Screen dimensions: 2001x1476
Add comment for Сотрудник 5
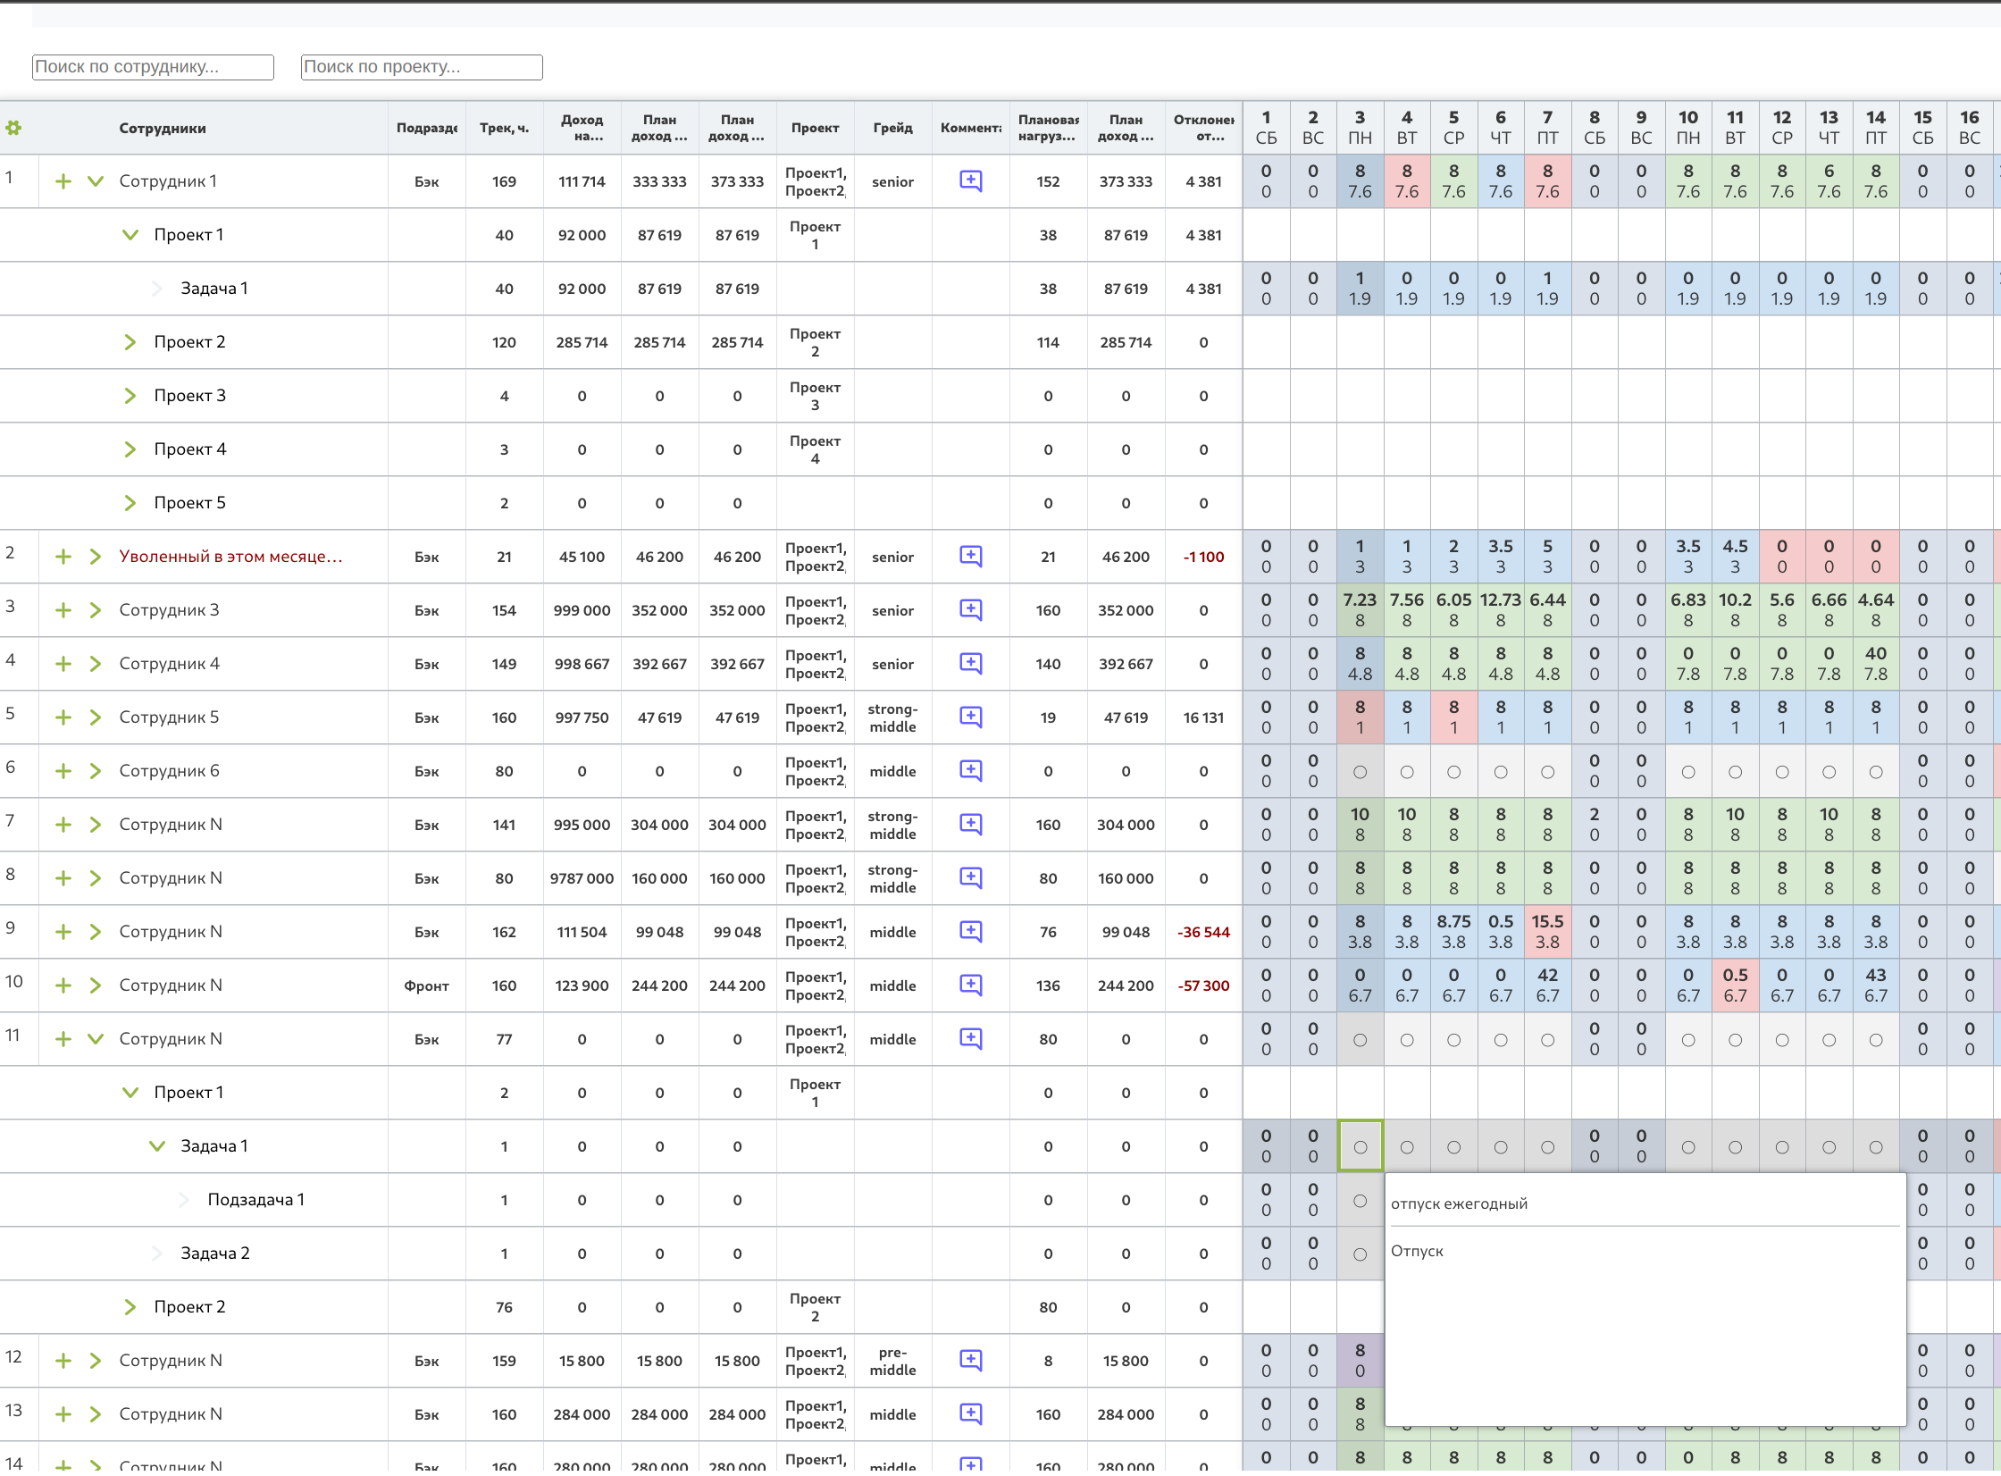click(x=971, y=717)
